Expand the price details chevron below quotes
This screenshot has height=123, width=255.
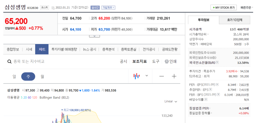tap(95, 36)
